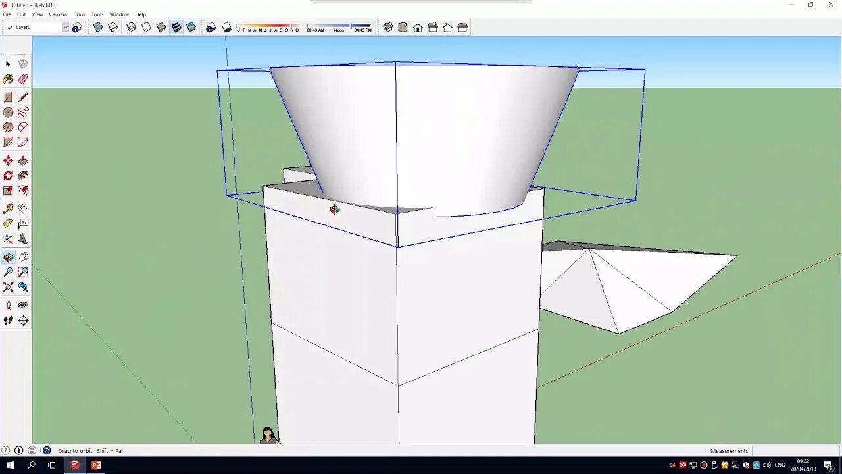The width and height of the screenshot is (842, 474).
Task: Activate the Axes tool
Action: pyautogui.click(x=8, y=239)
